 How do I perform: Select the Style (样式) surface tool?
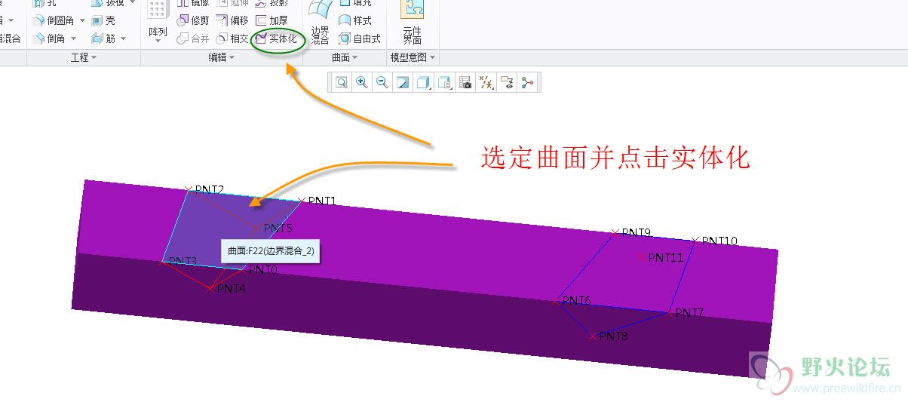click(x=355, y=20)
